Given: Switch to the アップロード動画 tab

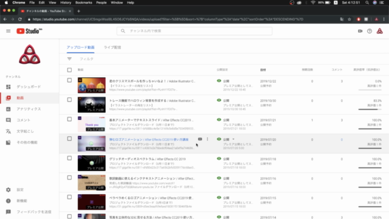Looking at the screenshot, I should [x=80, y=47].
